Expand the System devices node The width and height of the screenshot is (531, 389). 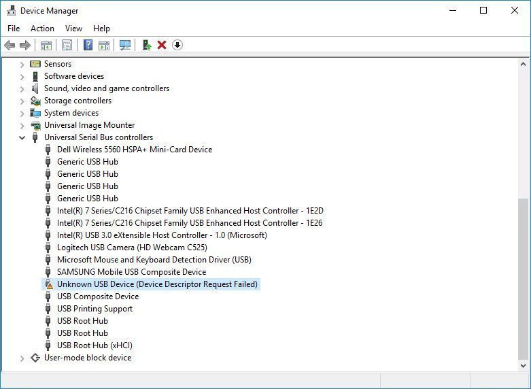point(22,113)
